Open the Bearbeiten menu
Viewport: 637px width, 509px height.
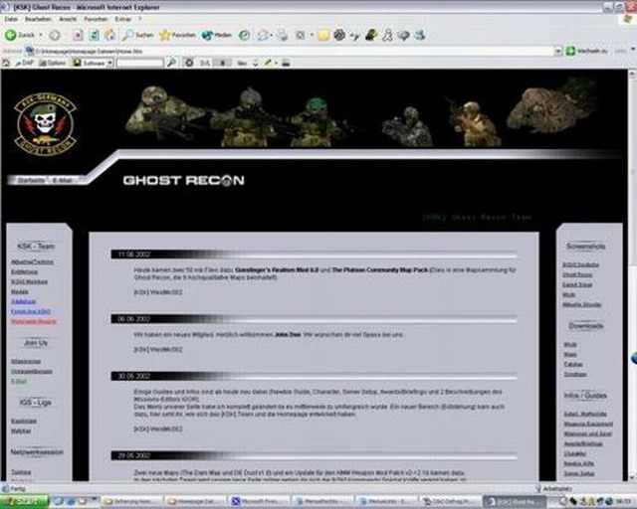click(38, 19)
